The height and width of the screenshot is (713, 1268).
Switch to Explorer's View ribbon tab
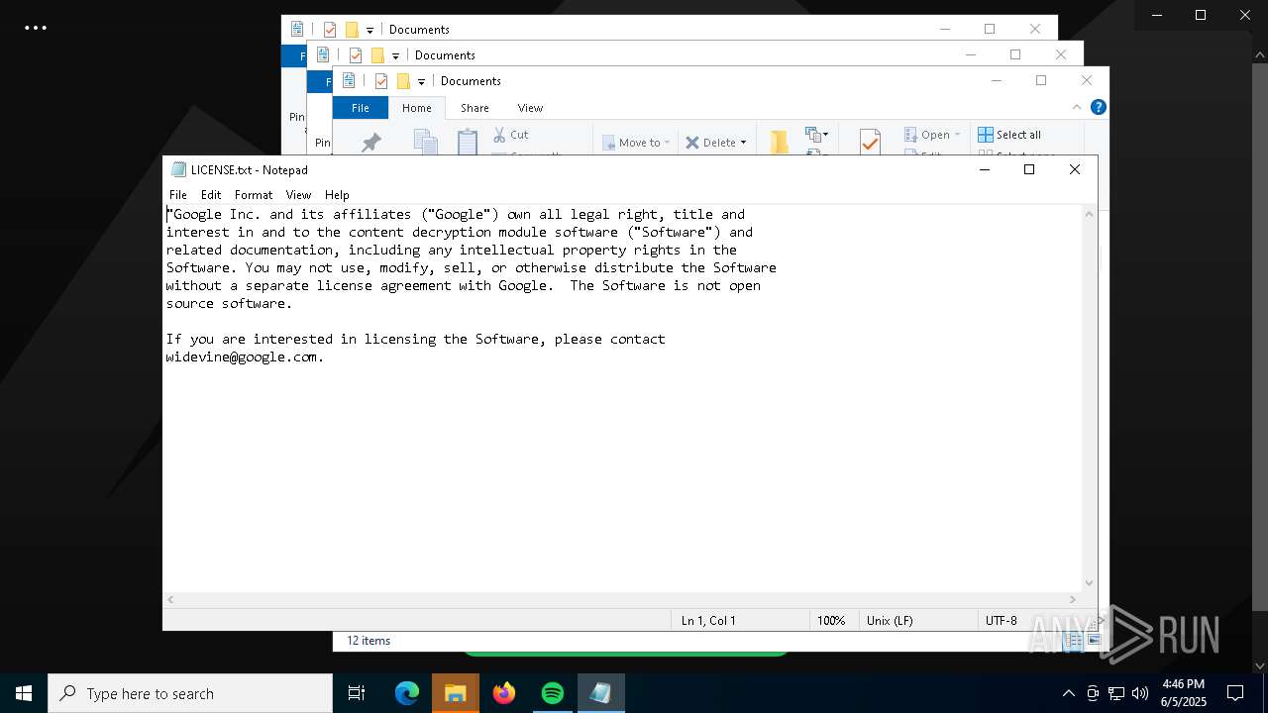click(x=530, y=108)
